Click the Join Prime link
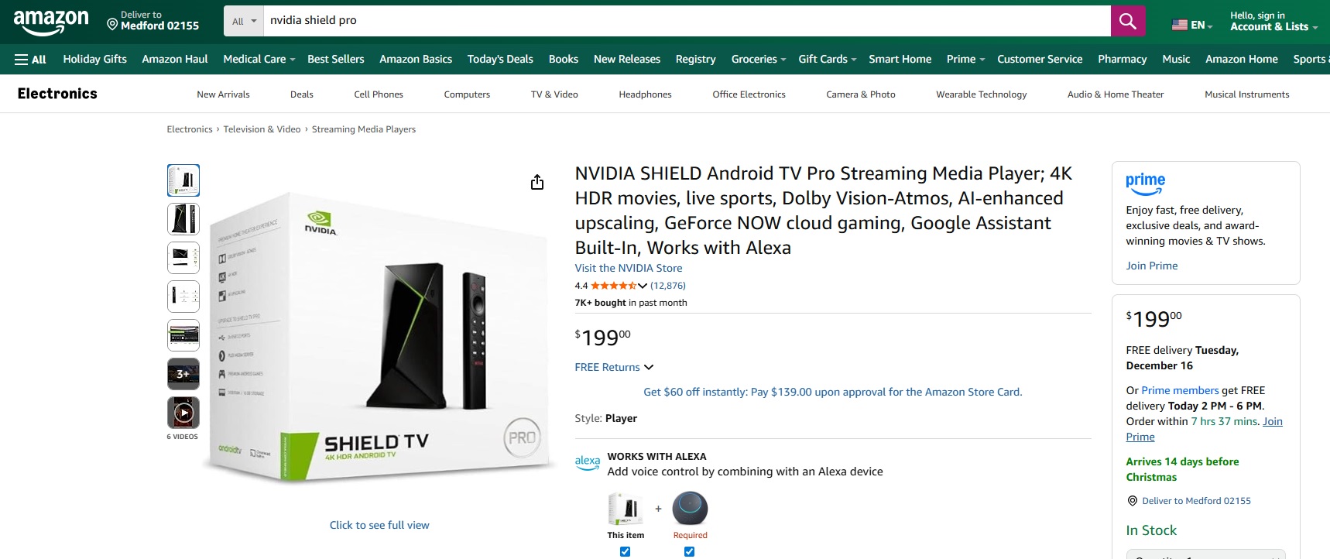This screenshot has height=559, width=1330. [x=1151, y=266]
